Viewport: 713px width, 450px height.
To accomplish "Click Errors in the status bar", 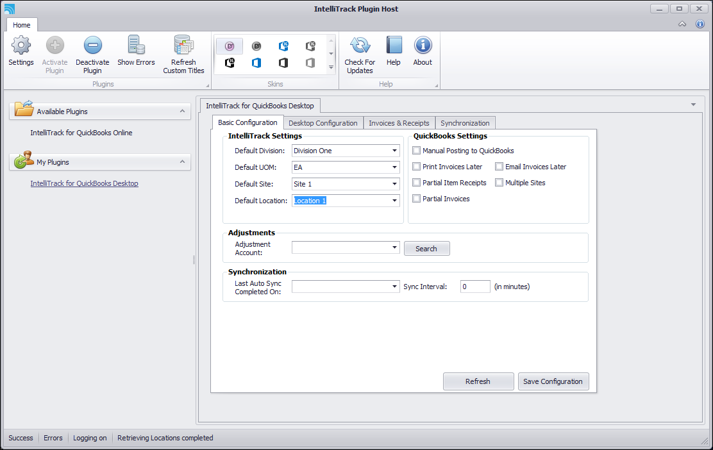I will coord(53,438).
